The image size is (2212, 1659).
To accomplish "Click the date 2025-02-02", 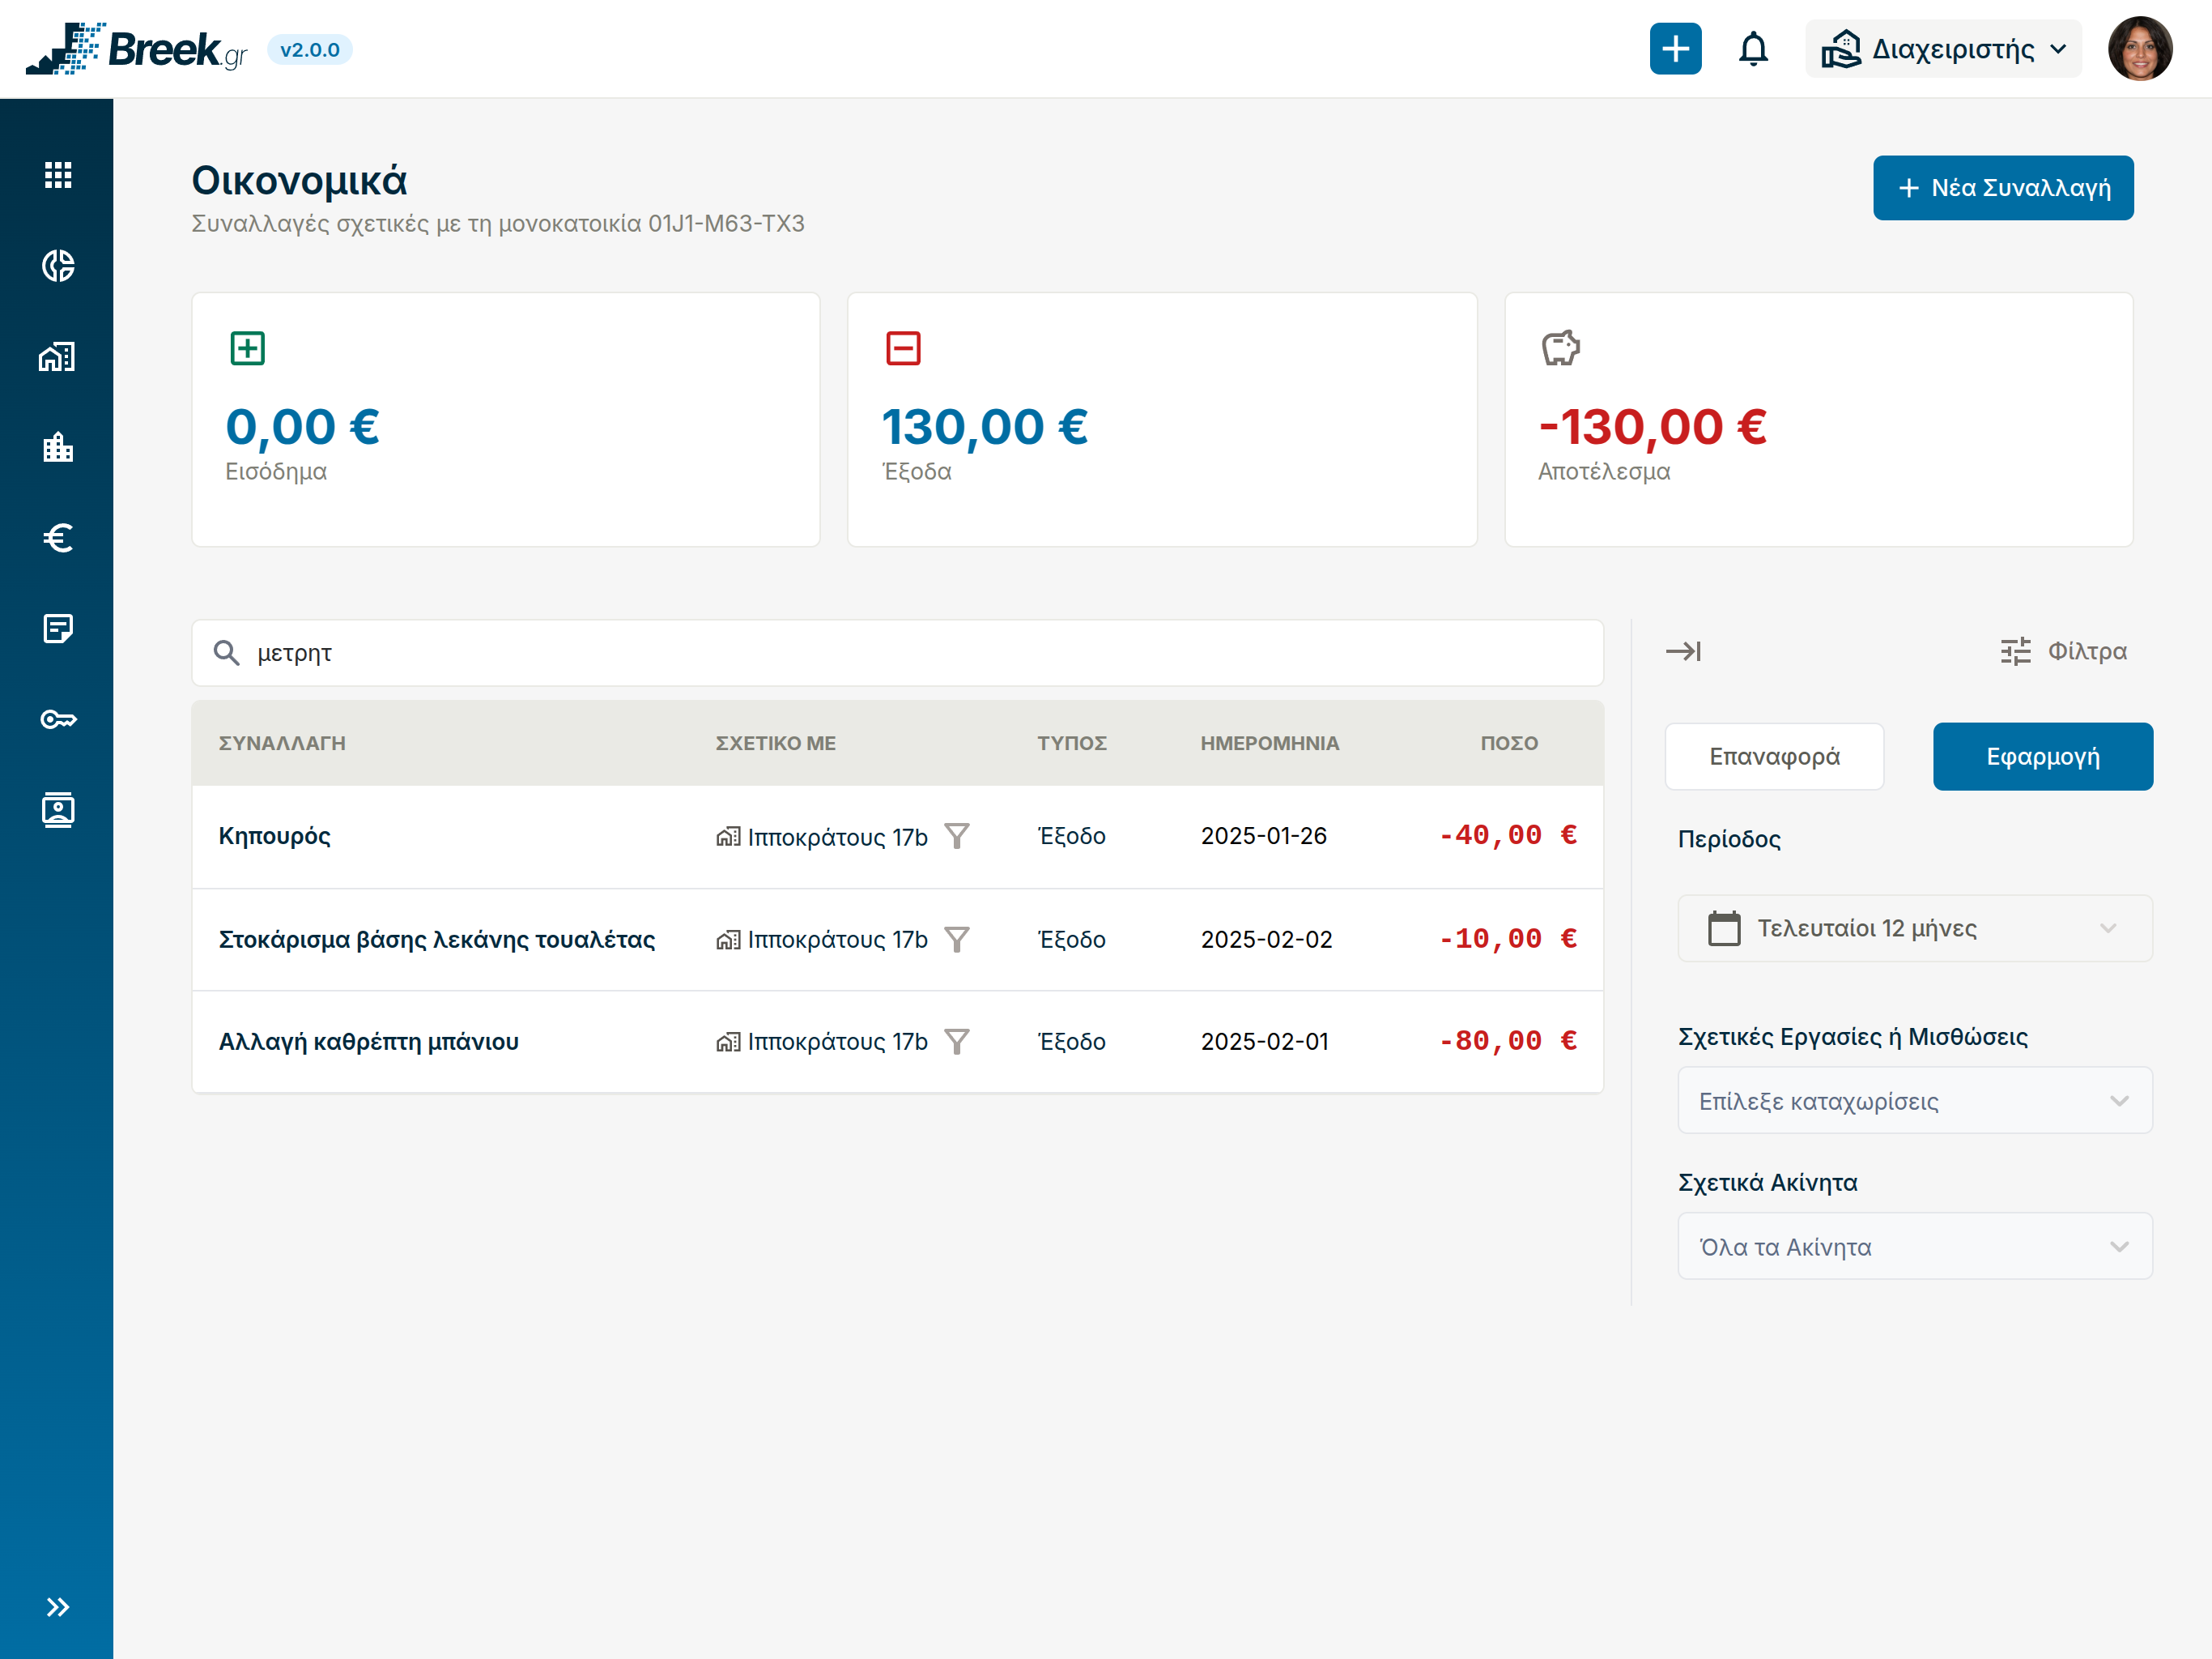I will pyautogui.click(x=1267, y=940).
